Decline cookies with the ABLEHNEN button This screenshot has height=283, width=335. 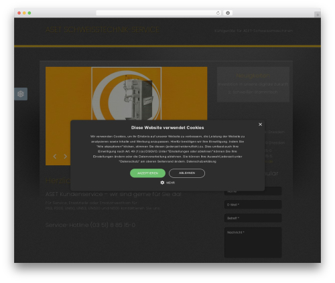187,173
